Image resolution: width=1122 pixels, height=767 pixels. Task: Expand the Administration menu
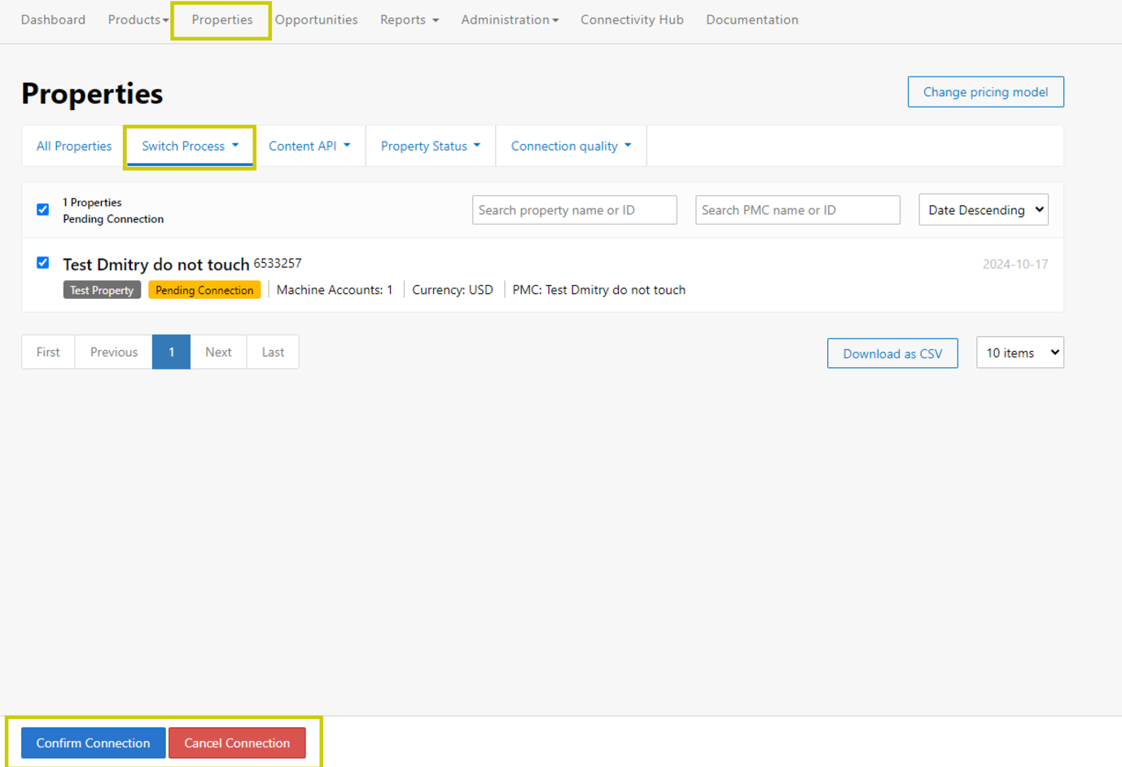[x=510, y=20]
